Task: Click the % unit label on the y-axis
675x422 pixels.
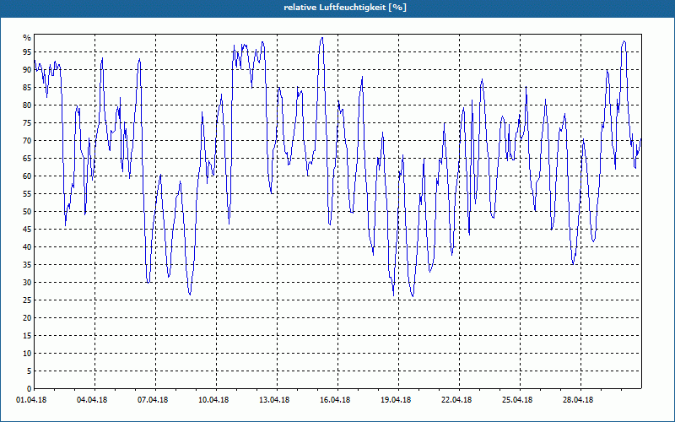Action: [x=27, y=38]
